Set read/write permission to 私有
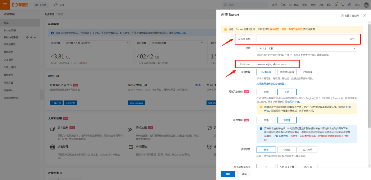Viewport: 371px width, 180px height. tap(266, 149)
